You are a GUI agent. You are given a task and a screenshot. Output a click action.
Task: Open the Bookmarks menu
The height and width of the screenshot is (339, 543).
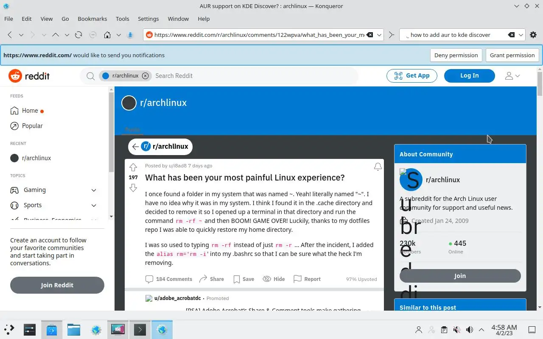click(x=92, y=19)
